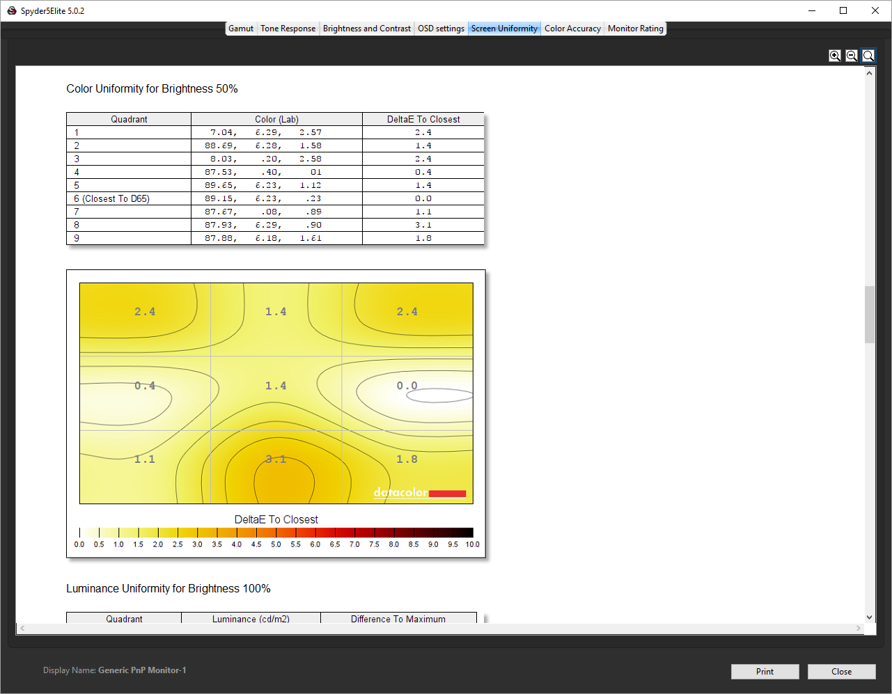
Task: Click the zoom out magnifier icon
Action: 852,56
